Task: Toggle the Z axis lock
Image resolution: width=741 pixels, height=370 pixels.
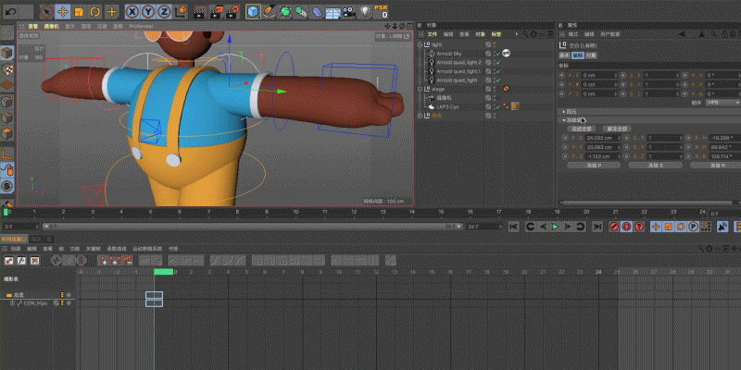Action: 164,11
